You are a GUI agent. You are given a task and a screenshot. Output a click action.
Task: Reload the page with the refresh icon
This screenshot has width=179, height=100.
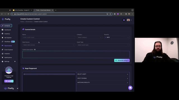coord(8,14)
